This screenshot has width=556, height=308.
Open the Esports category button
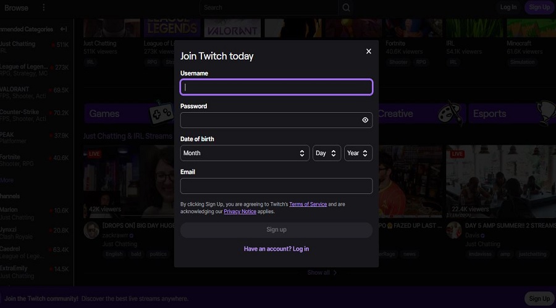512,113
